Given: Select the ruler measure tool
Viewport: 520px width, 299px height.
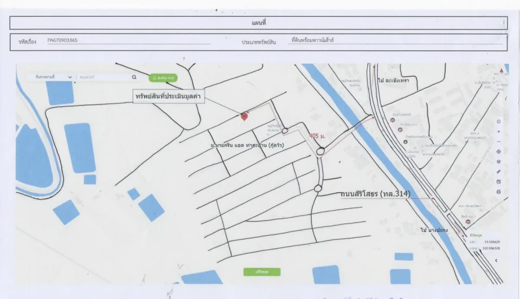Looking at the screenshot, I should [x=498, y=172].
